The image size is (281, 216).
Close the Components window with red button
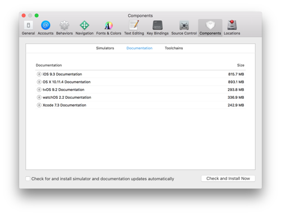[24, 16]
